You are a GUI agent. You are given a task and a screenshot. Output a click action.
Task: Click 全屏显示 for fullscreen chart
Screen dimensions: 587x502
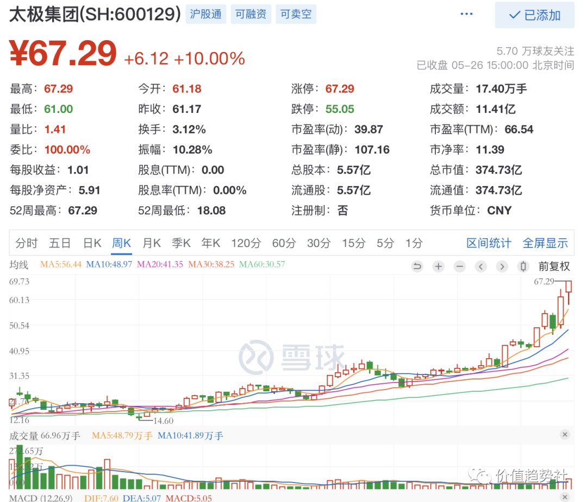point(545,244)
